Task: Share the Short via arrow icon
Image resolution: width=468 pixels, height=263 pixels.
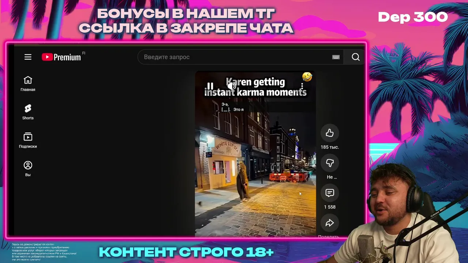Action: click(330, 223)
